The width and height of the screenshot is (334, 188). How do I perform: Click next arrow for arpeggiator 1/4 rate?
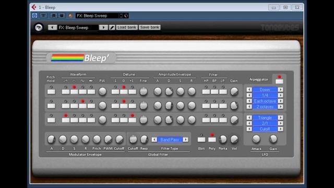281,95
